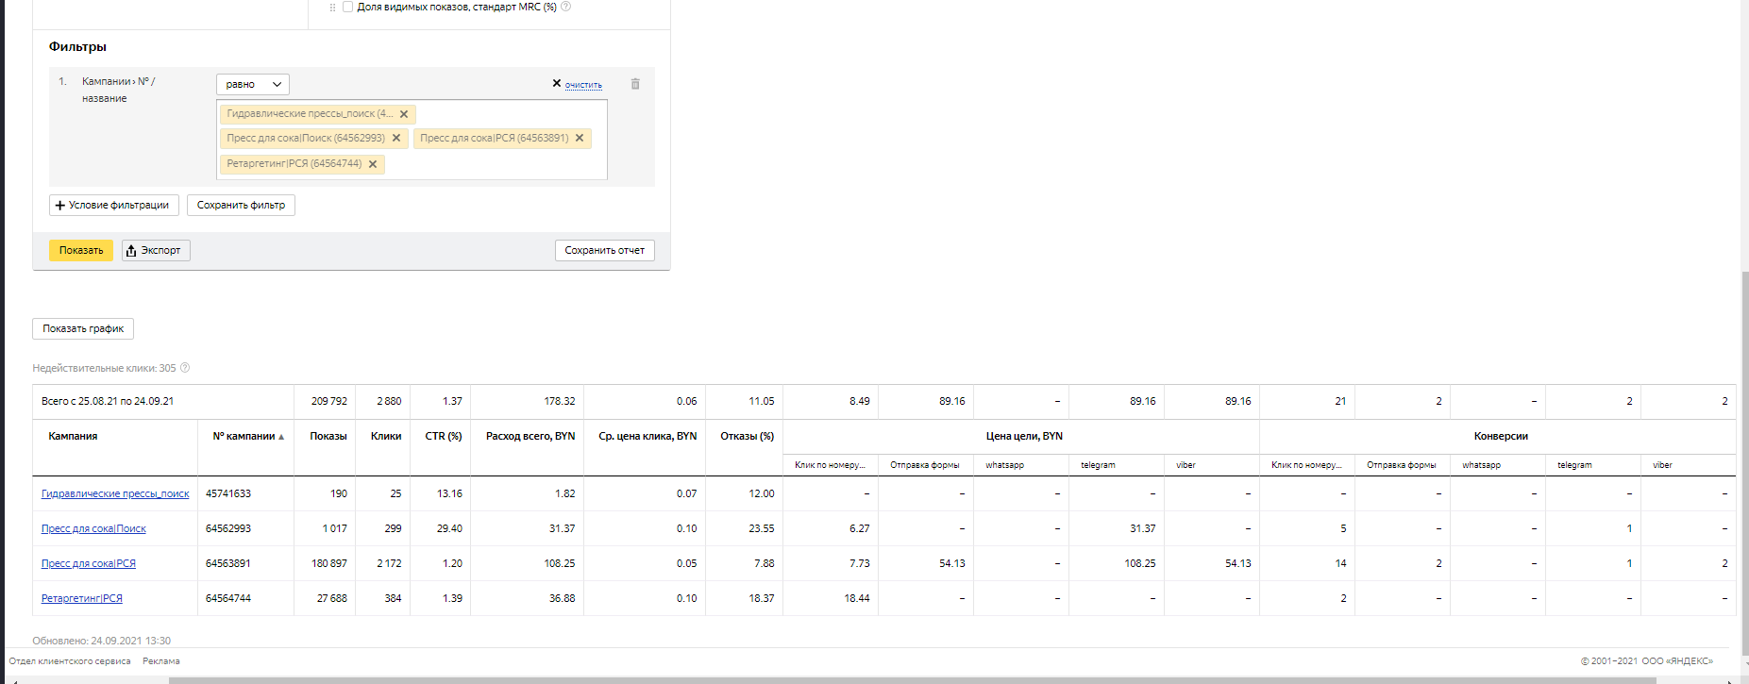The image size is (1749, 684).
Task: Click total clicks value 2 880
Action: (x=389, y=401)
